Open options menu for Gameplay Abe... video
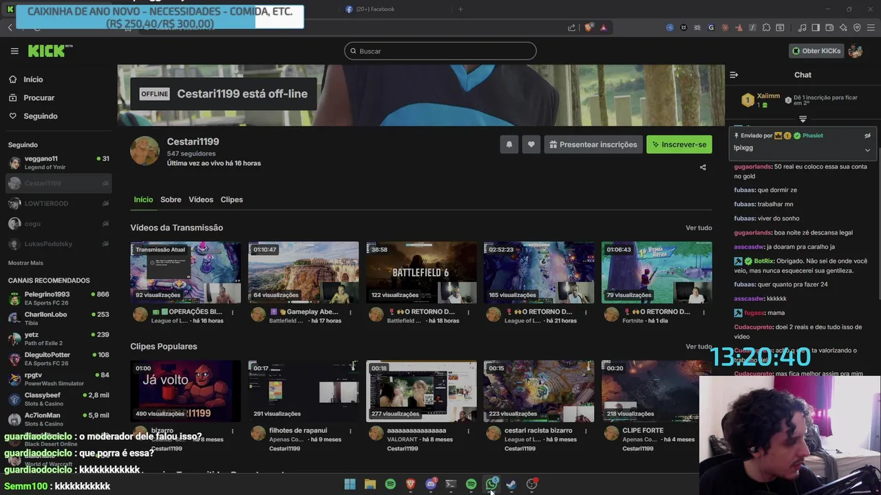 350,312
